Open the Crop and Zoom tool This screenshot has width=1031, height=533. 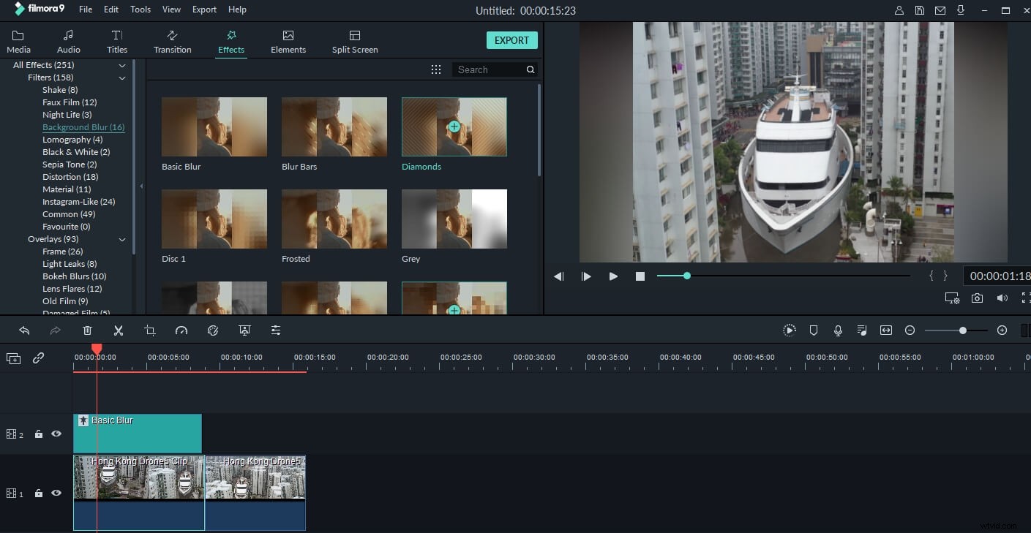coord(150,330)
